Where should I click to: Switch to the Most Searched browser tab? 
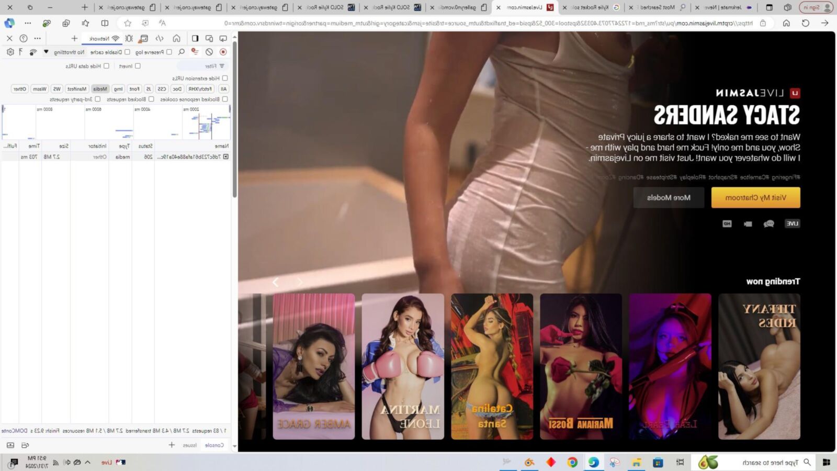(658, 7)
